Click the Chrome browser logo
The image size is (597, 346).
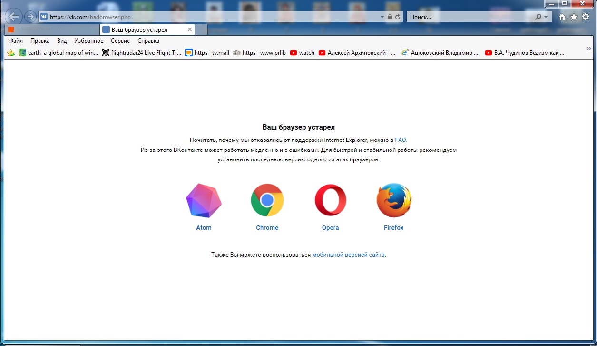267,200
